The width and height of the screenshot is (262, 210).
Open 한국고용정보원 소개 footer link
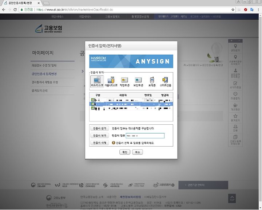[92, 197]
